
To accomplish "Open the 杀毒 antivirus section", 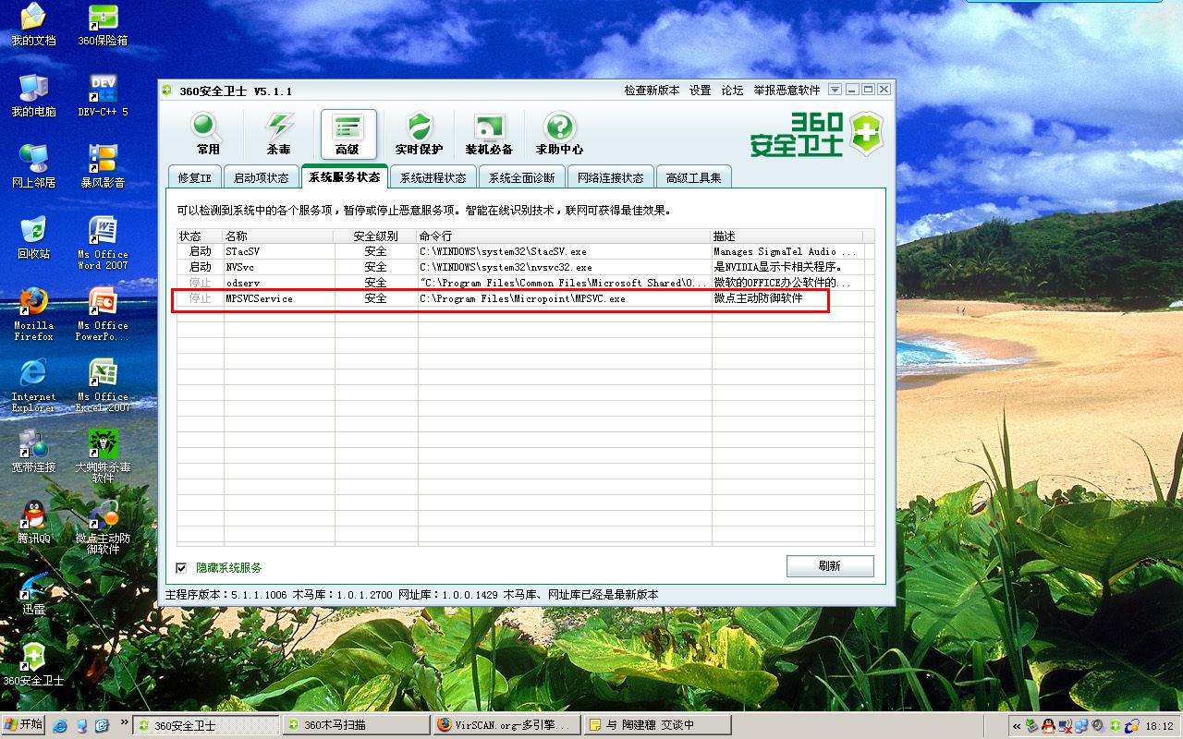I will coord(278,134).
